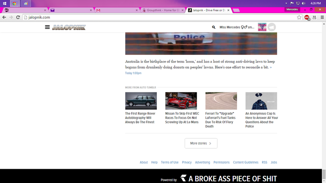Read An Anonymous Cop Is Here story
This screenshot has height=183, width=326.
coord(262,120)
